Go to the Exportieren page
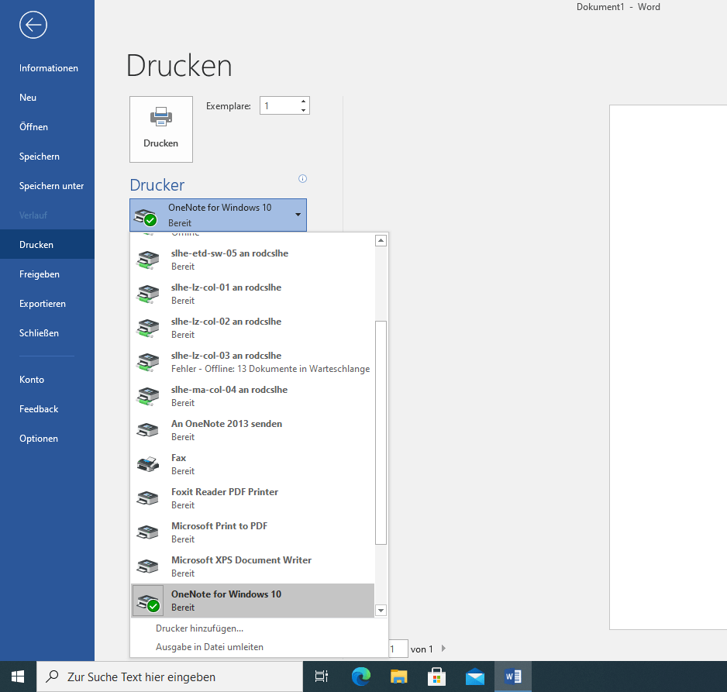 [x=43, y=304]
